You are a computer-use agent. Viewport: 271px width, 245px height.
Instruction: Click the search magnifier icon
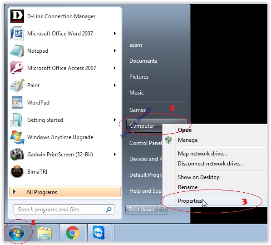click(108, 210)
